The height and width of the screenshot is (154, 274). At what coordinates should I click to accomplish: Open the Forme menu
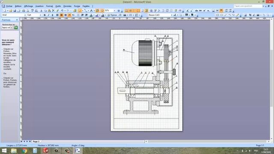[77, 6]
